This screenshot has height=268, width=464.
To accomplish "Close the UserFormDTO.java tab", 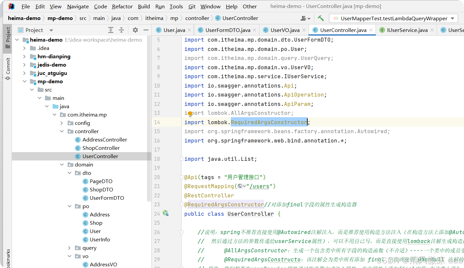I will (x=254, y=30).
